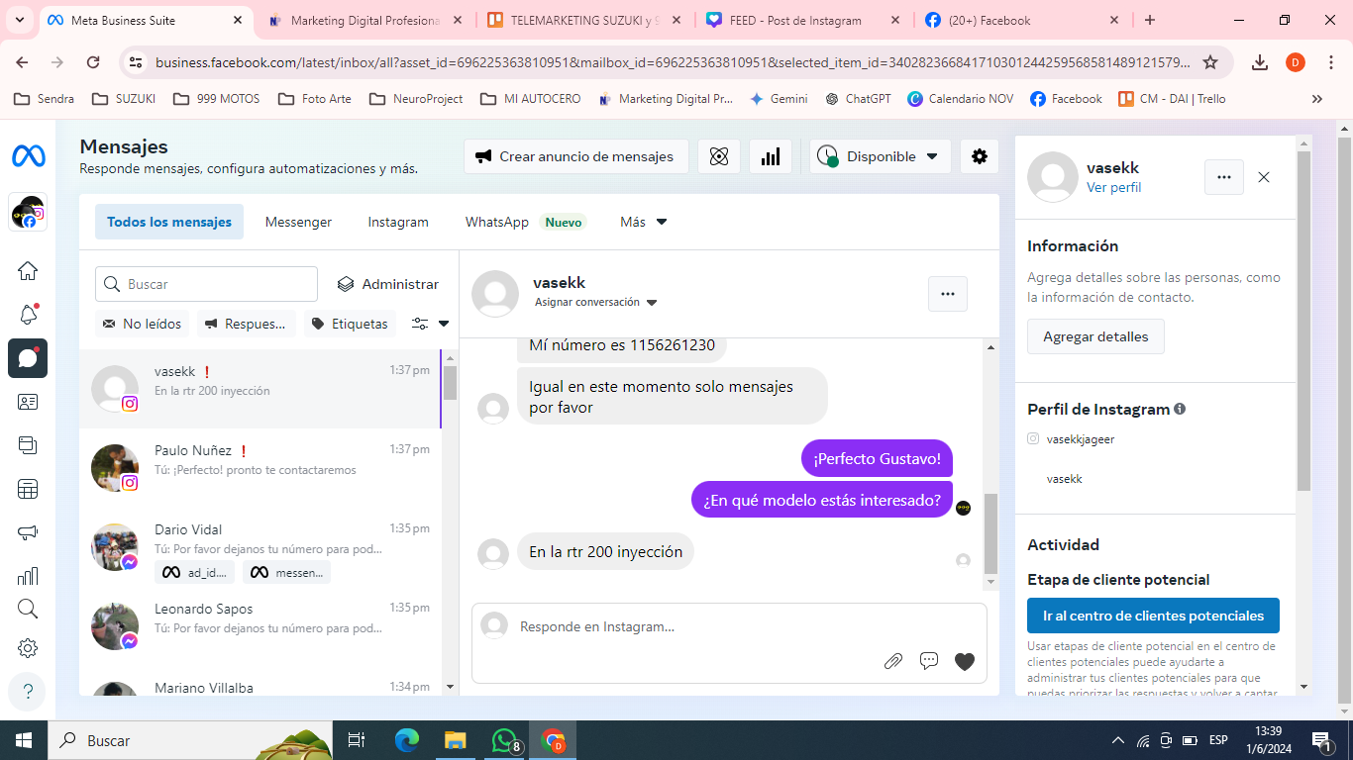The height and width of the screenshot is (760, 1353).
Task: Switch to the Messenger tab
Action: click(298, 222)
